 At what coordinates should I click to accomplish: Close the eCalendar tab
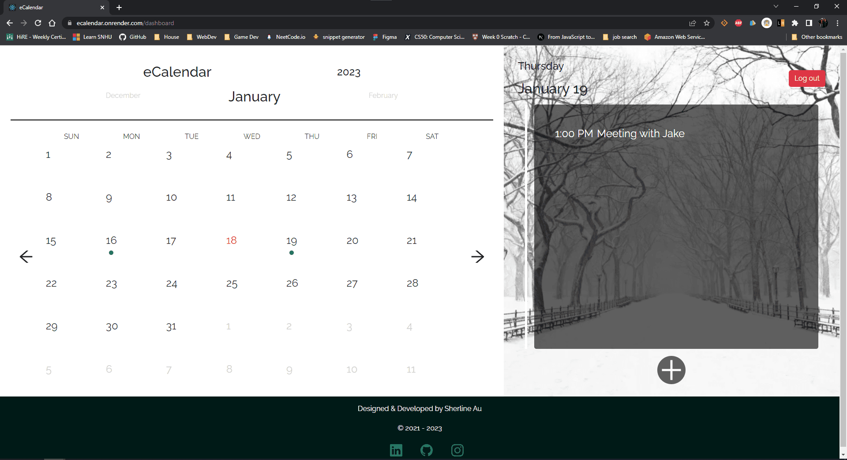102,7
